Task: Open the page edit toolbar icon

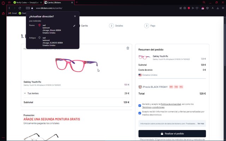Action: pos(180,8)
